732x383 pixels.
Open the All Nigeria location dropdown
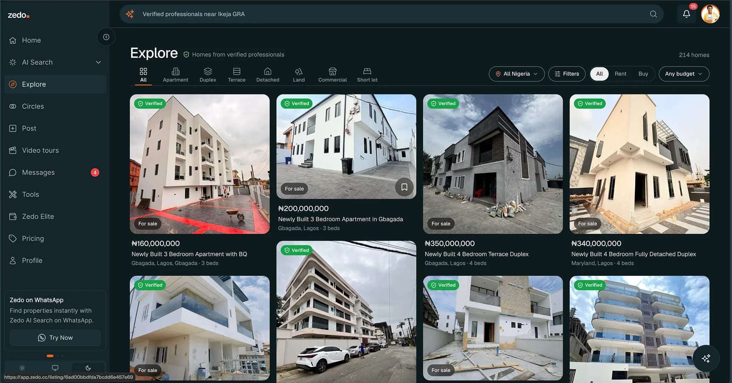tap(516, 74)
